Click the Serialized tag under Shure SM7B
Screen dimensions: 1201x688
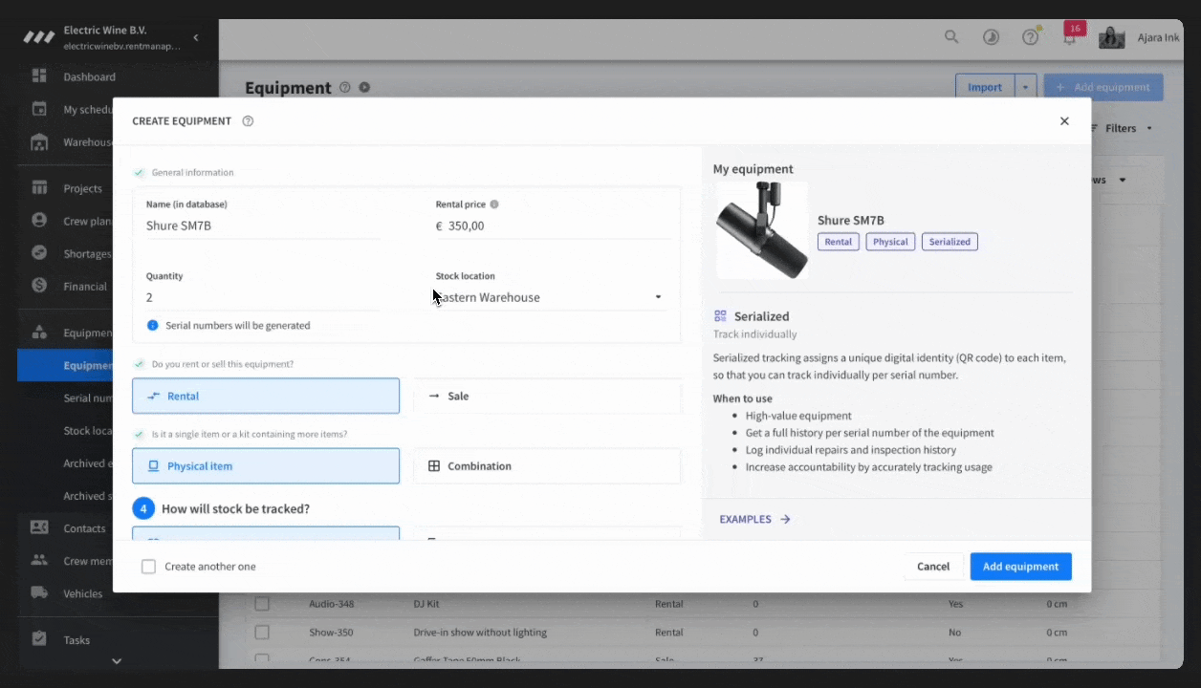950,242
